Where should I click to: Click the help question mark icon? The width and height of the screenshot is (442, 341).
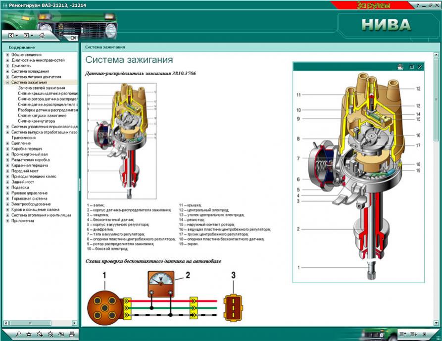(418, 5)
